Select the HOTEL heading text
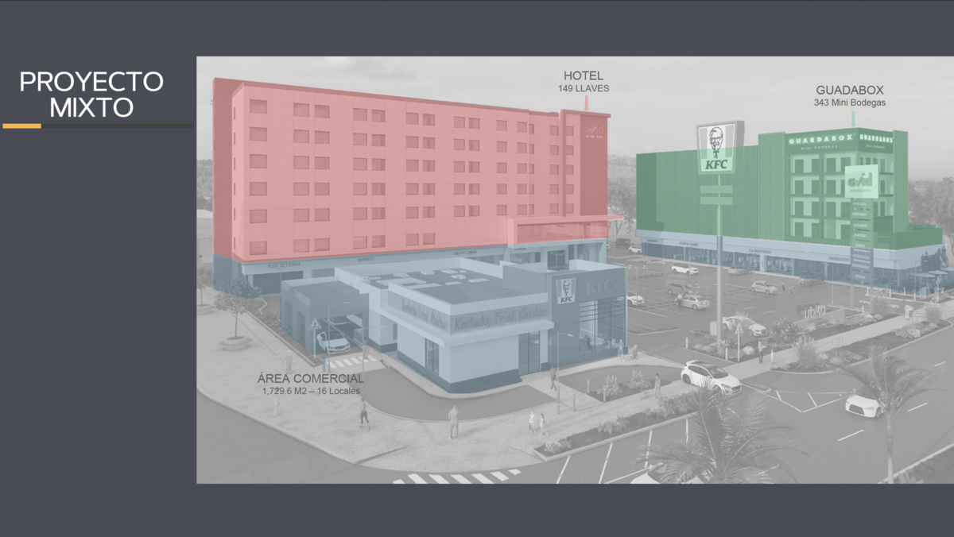This screenshot has width=954, height=537. point(584,75)
